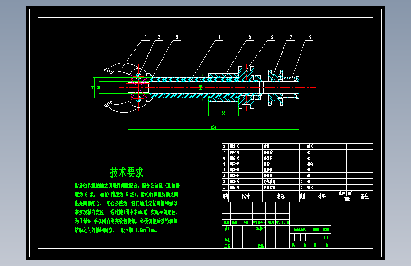Click part callout number 8
Image resolution: width=411 pixels, height=266 pixels.
click(309, 37)
